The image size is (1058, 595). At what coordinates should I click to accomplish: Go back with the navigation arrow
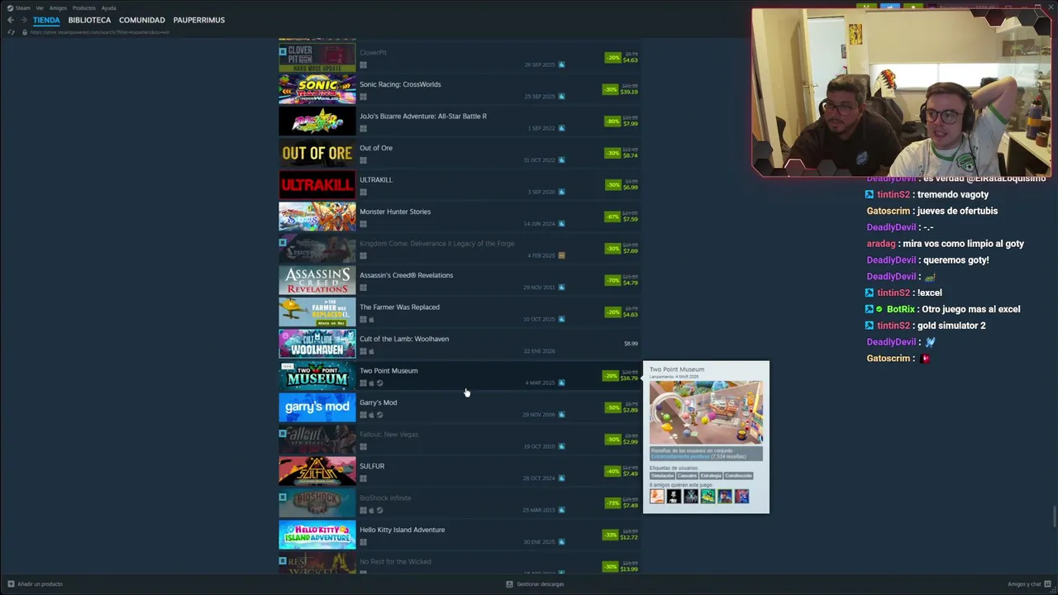click(10, 20)
